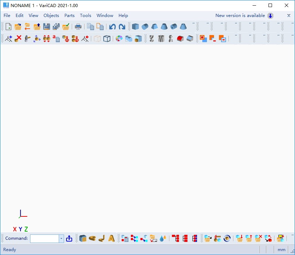Click the Boolean intersection orange-blue icon

click(x=222, y=39)
